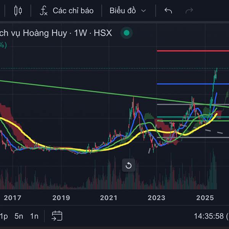
Task: Select the blue horizontal level line
Action: (x=193, y=84)
